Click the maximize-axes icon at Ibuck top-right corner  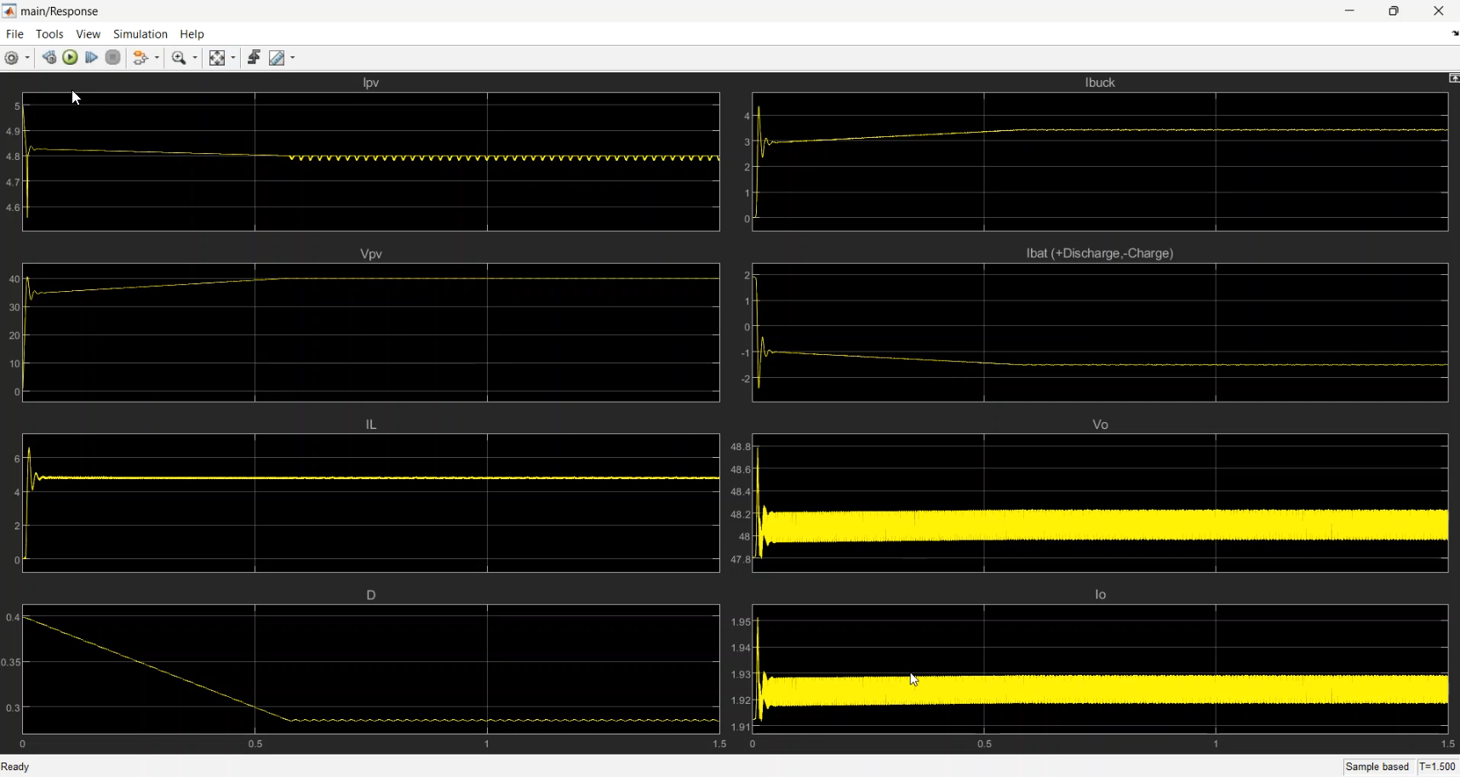click(x=1454, y=78)
